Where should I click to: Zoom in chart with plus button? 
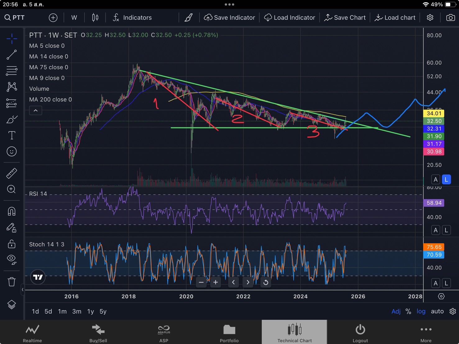pyautogui.click(x=215, y=282)
